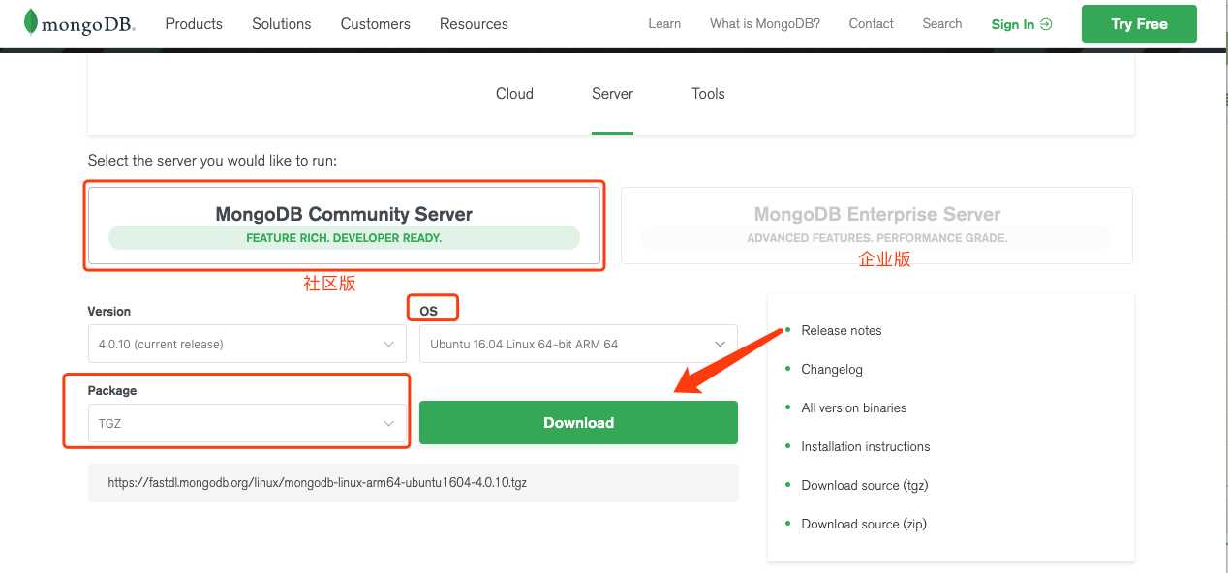Switch to the Tools tab
1228x573 pixels.
708,93
